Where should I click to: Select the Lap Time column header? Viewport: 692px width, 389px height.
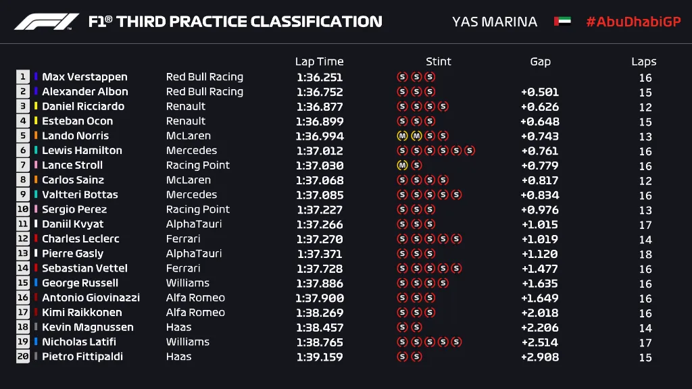[x=320, y=61]
